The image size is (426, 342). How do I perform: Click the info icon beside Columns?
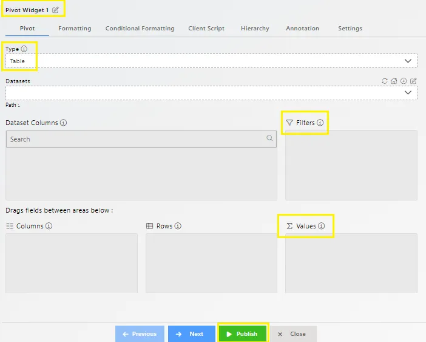[x=49, y=226]
